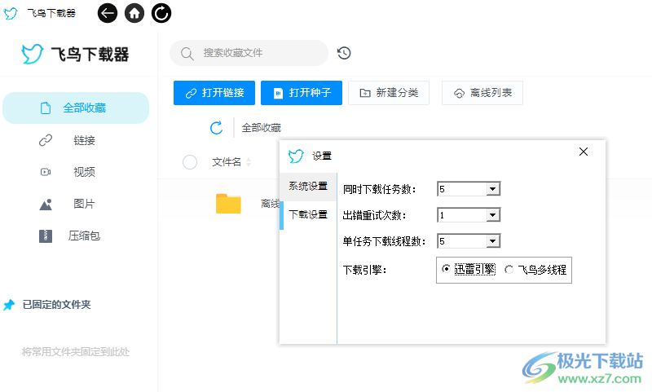
Task: Click the small bird icon in window title bar
Action: pos(11,13)
